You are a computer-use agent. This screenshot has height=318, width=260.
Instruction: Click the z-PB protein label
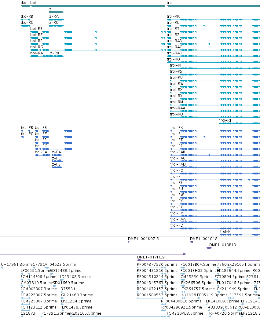click(x=57, y=164)
